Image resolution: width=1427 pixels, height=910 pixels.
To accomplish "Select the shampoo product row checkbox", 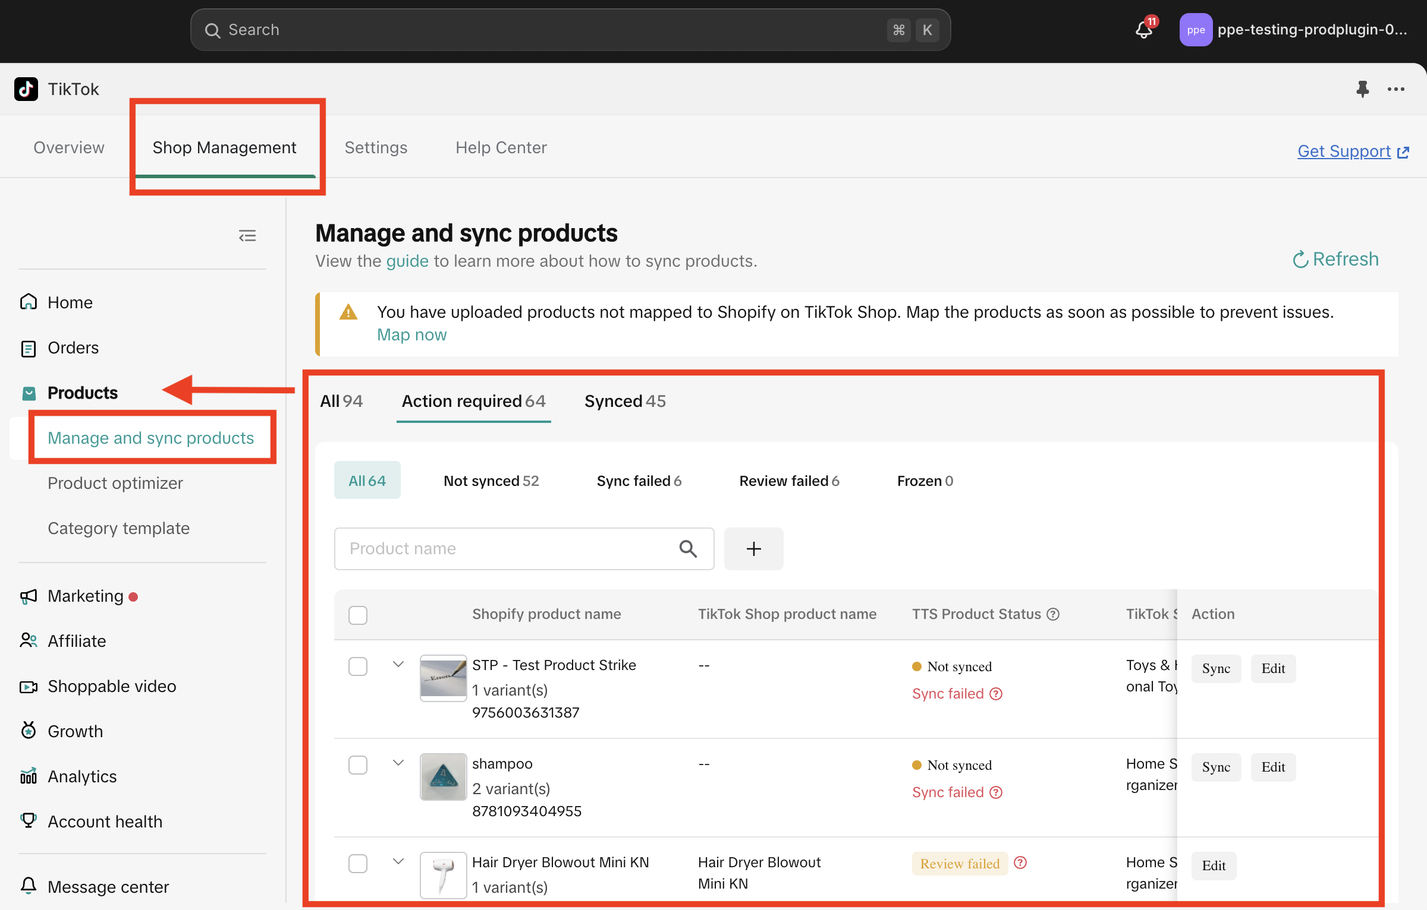I will (x=358, y=765).
